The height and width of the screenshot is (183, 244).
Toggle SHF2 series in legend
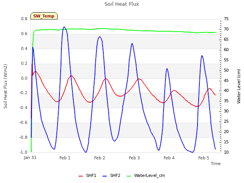[111, 175]
